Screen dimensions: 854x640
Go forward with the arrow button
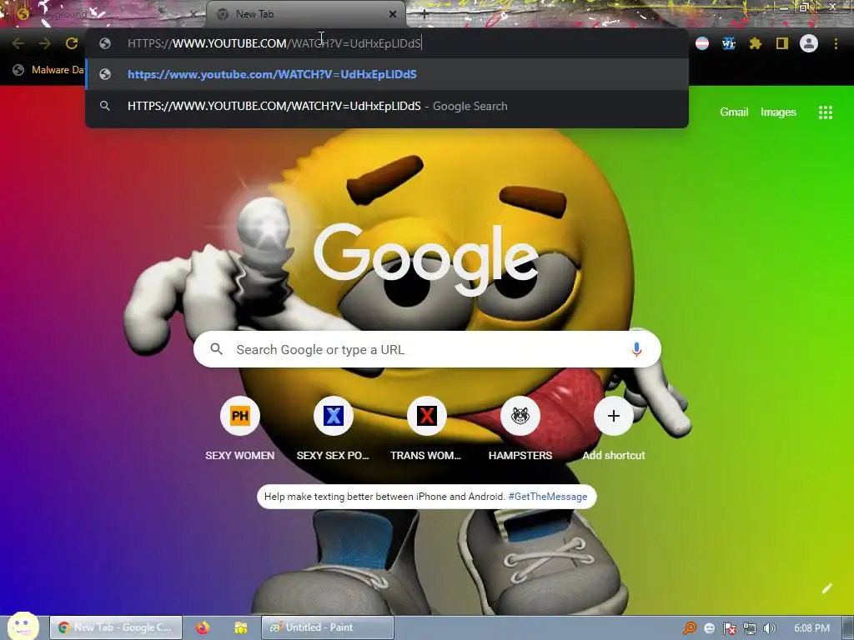click(x=45, y=43)
